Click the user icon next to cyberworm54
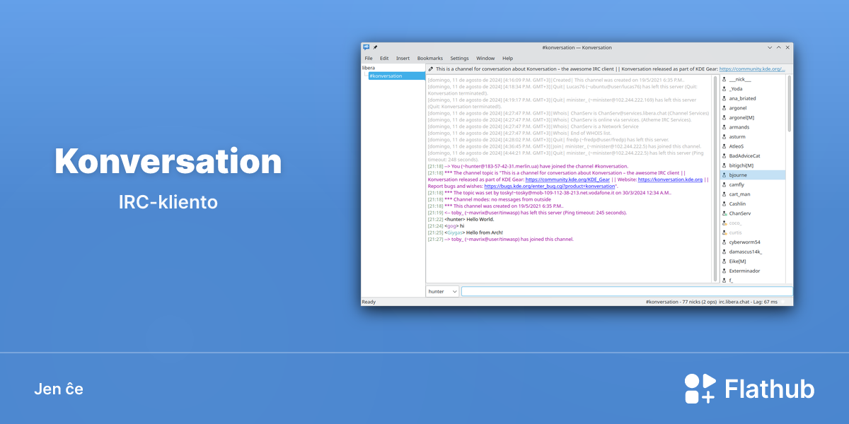 click(724, 242)
